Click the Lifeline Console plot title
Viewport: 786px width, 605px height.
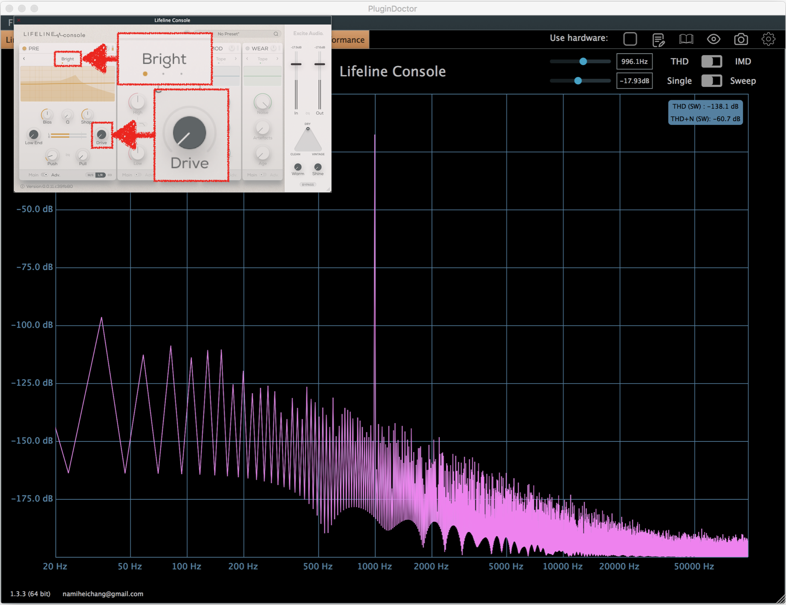[x=393, y=71]
